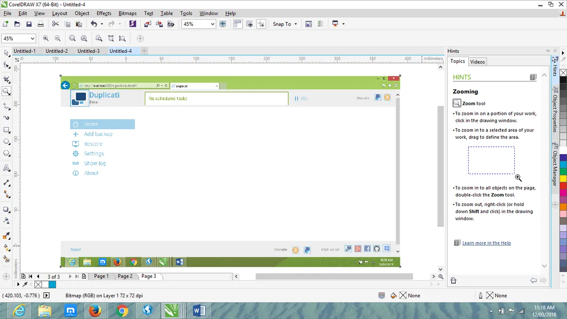Select the Color Eyedropper tool
Image resolution: width=567 pixels, height=319 pixels.
7,235
